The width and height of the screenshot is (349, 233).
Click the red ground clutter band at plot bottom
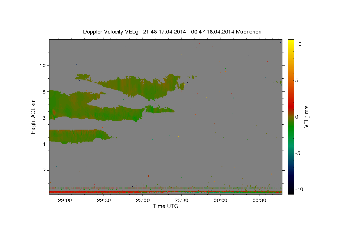[165, 192]
